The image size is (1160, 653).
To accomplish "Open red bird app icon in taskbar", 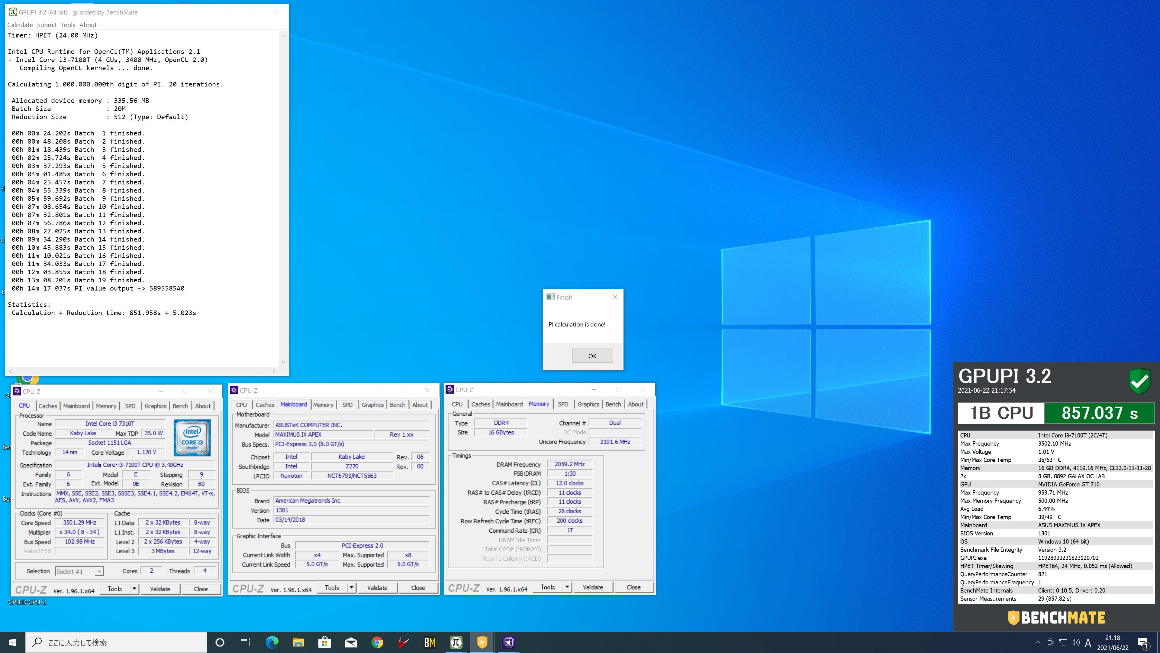I will [x=404, y=642].
